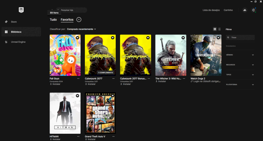Open more options for The Witcher 3
The width and height of the screenshot is (263, 141).
coord(184,79)
